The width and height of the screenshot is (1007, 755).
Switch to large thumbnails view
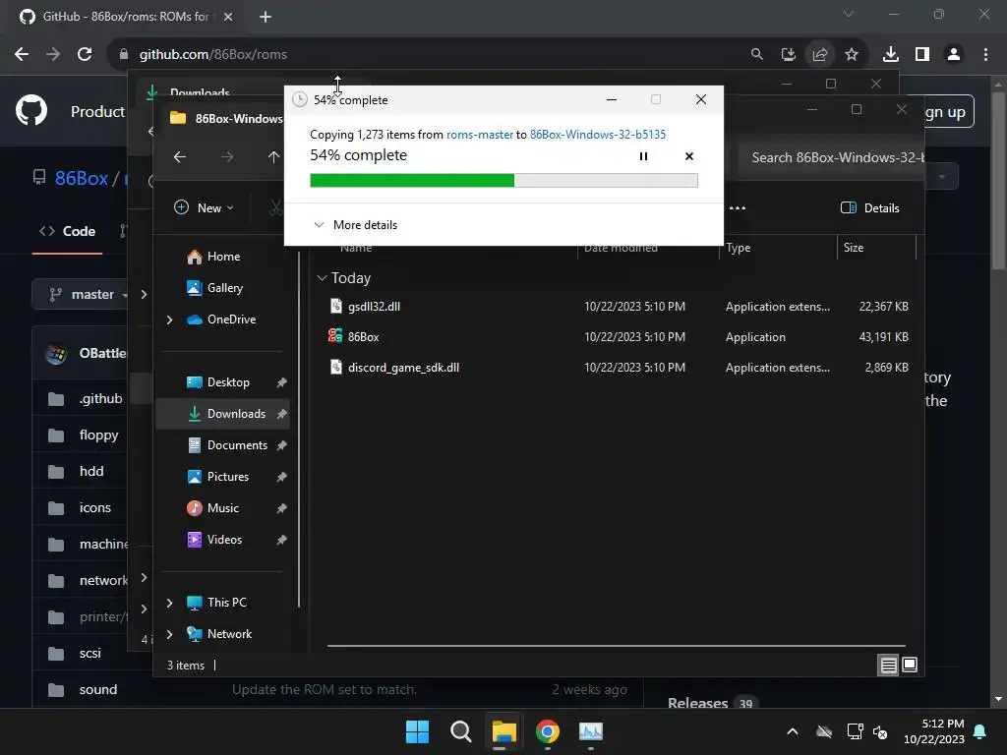point(910,665)
